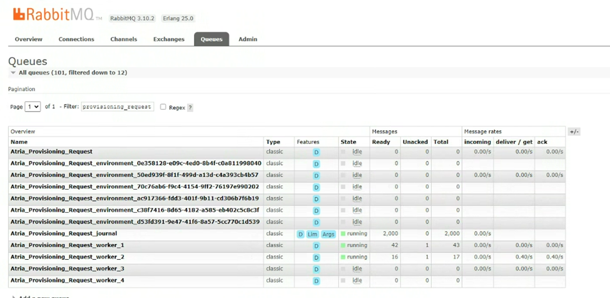Click the D badge on the worker_1 row
The height and width of the screenshot is (298, 610).
point(317,246)
